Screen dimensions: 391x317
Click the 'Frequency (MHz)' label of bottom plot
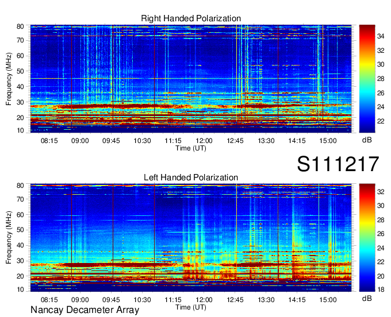[x=9, y=238]
